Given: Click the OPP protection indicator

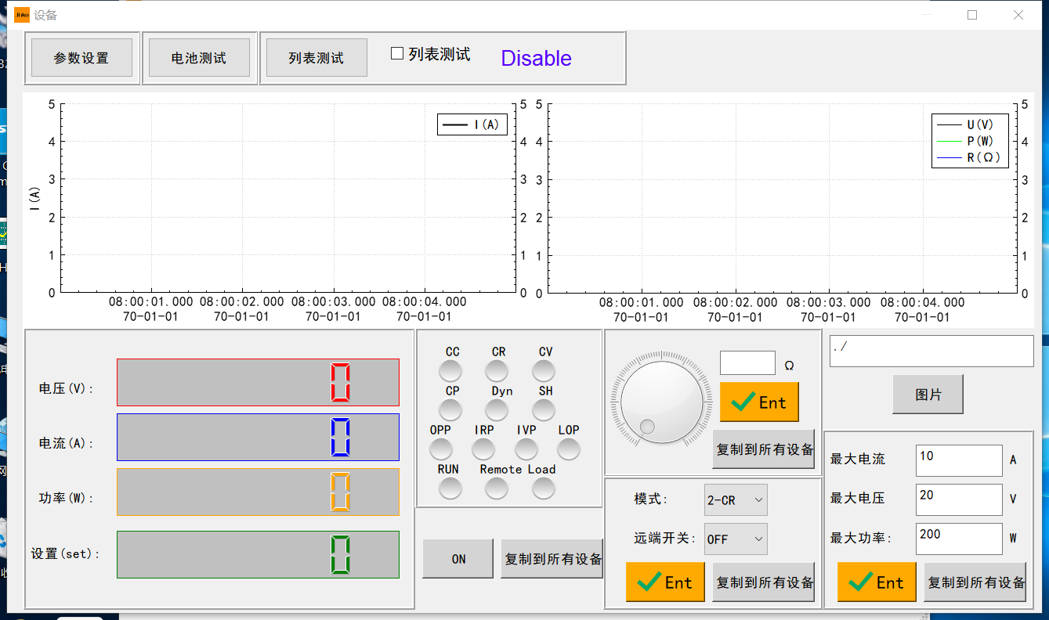Looking at the screenshot, I should [441, 449].
